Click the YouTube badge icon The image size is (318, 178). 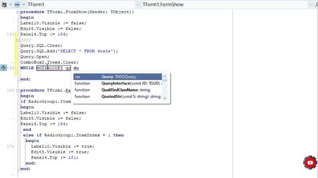point(310,163)
